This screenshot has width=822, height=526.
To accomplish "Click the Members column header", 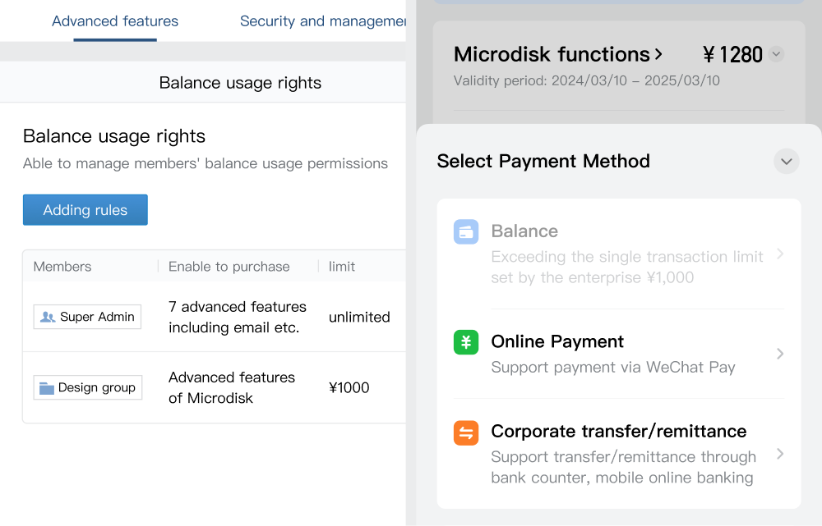I will (x=62, y=267).
